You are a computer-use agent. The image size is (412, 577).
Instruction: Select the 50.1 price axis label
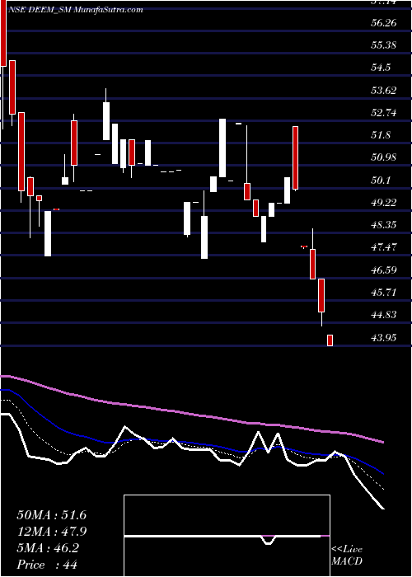pos(381,180)
